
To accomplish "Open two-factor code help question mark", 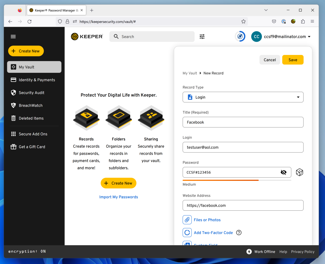I will point(239,233).
